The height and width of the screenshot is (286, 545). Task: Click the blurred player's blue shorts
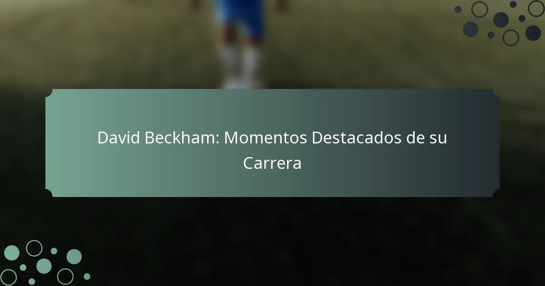pyautogui.click(x=240, y=18)
